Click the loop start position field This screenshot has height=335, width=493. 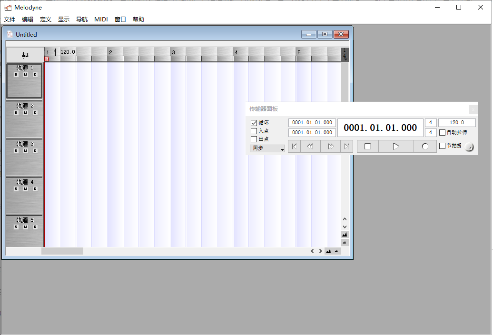click(312, 123)
